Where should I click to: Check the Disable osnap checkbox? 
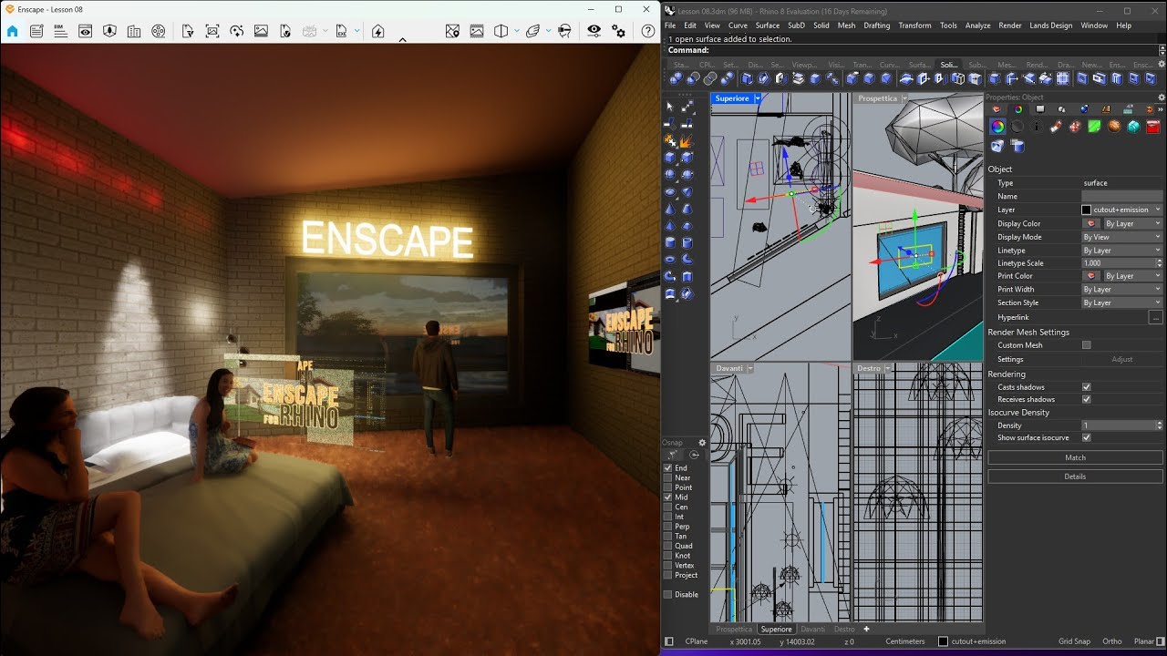[668, 594]
